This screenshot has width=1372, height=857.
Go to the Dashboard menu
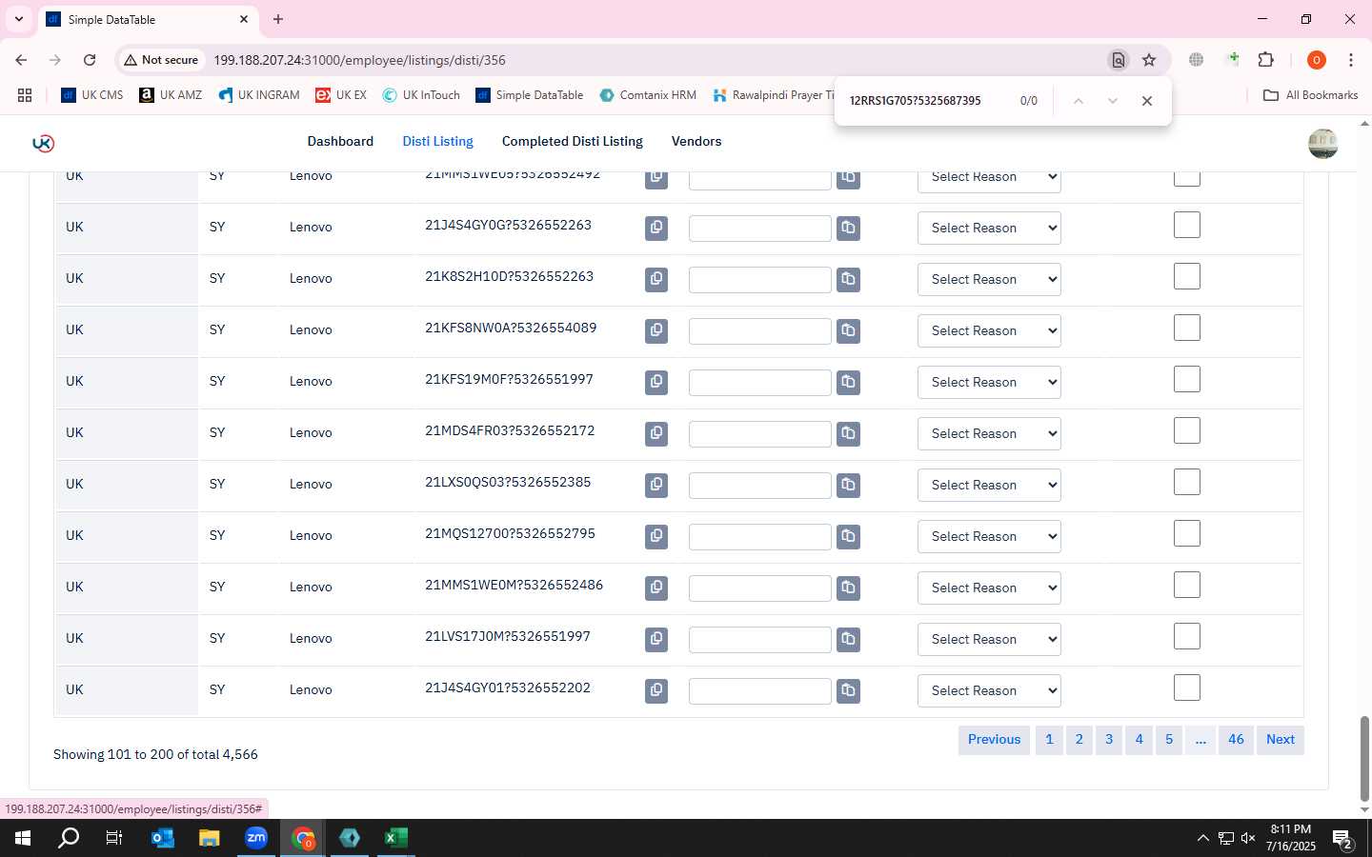tap(340, 141)
